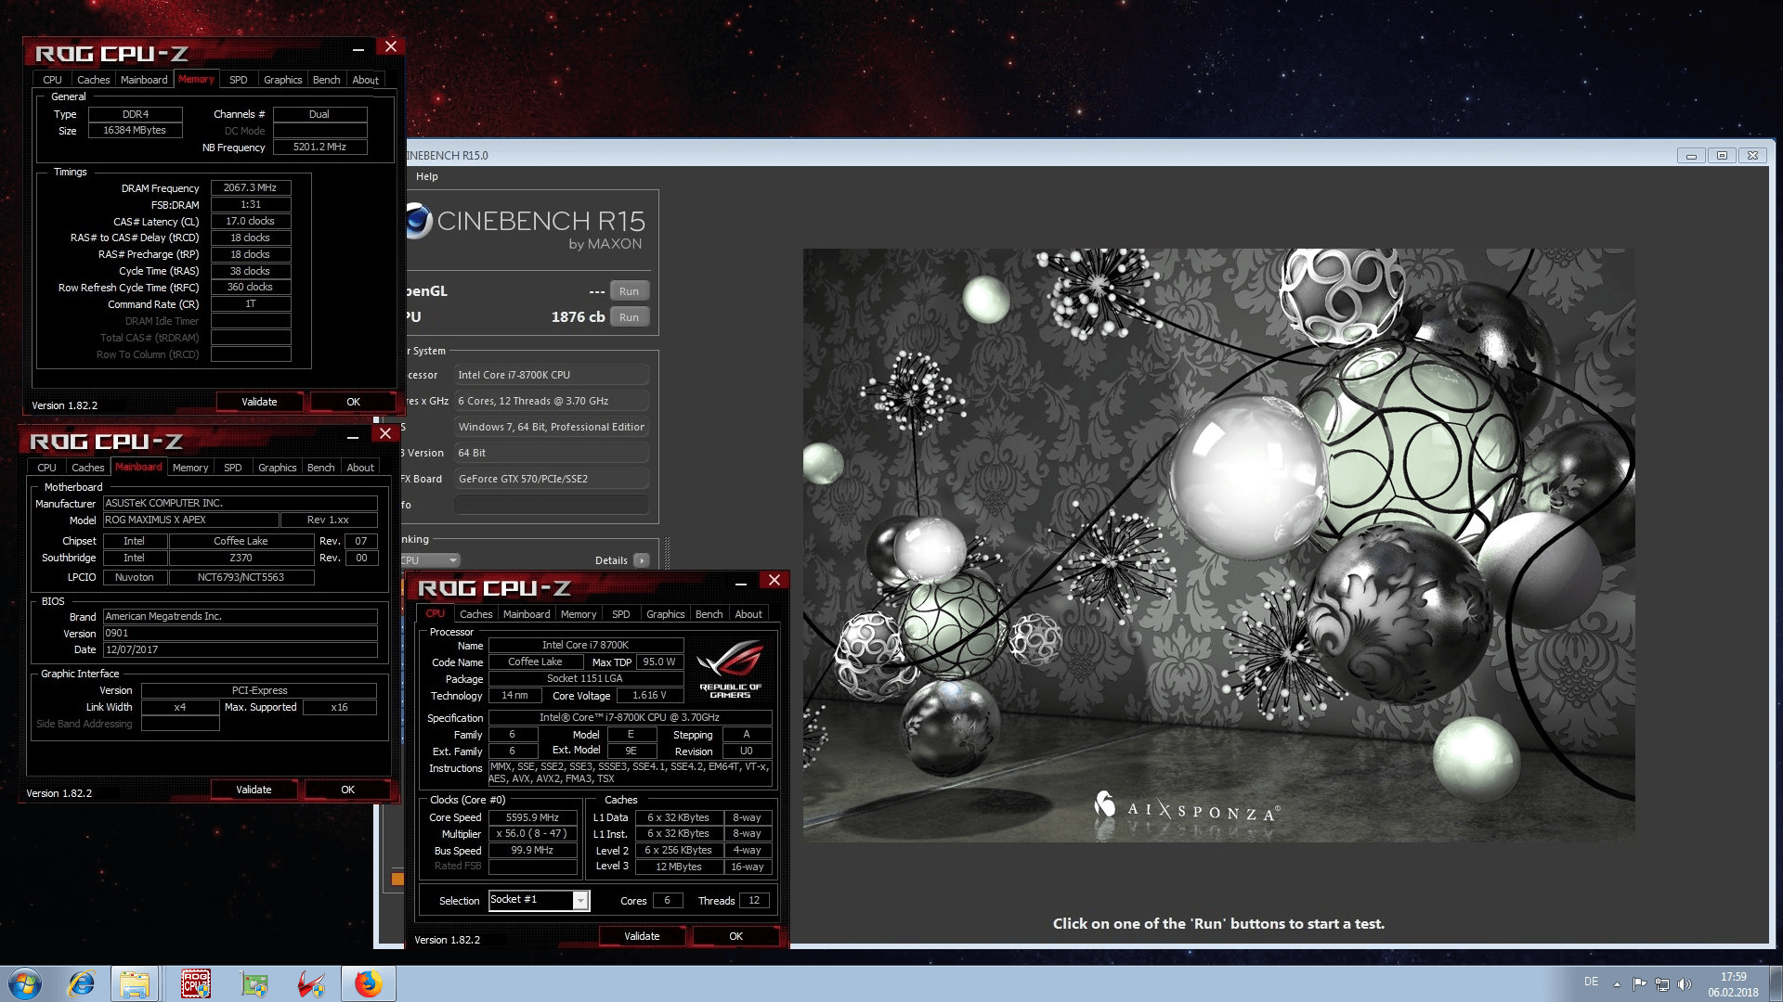
Task: Click OK in the Mainboard CPU-Z window
Action: tap(347, 790)
